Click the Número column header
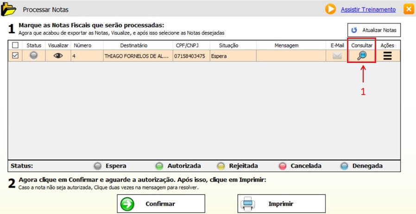This screenshot has width=416, height=214. 82,45
